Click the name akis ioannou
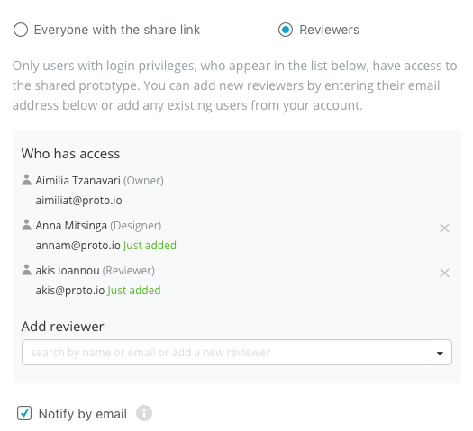 [68, 271]
